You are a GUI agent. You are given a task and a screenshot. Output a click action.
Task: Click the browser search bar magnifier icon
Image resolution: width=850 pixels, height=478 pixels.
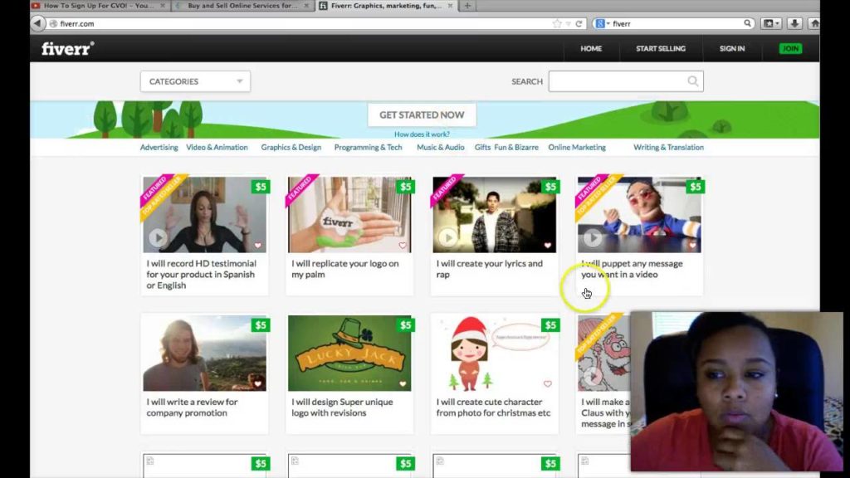click(748, 23)
